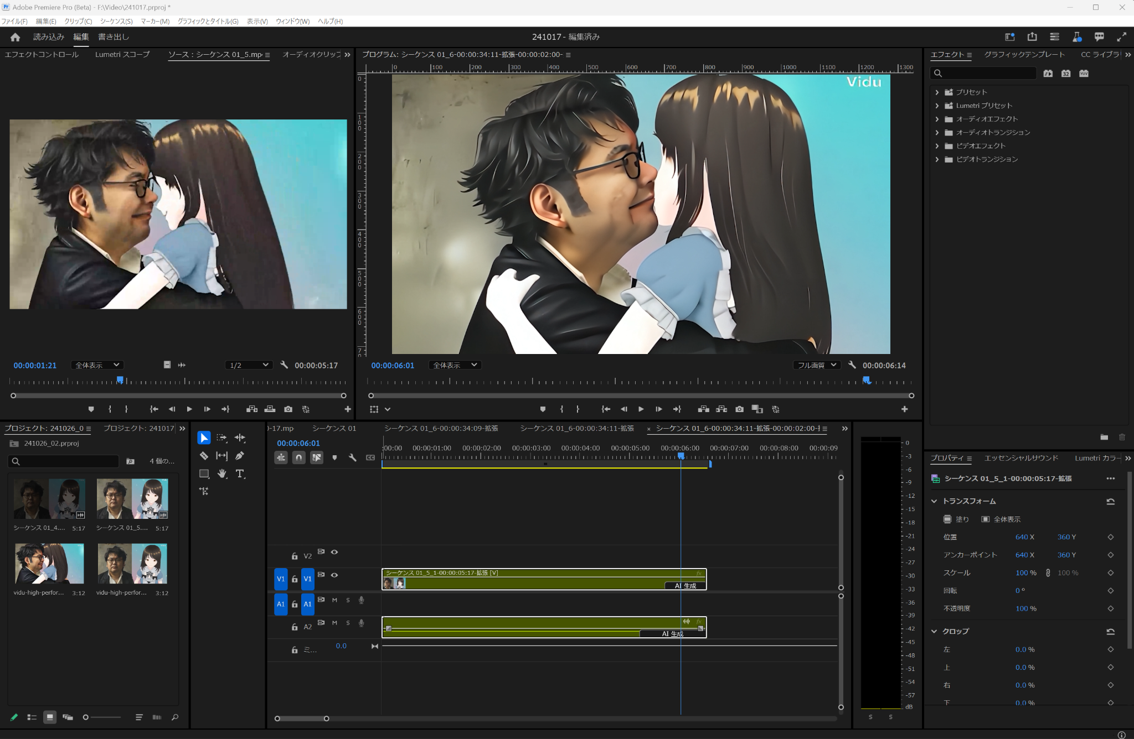
Task: Click Accelerated Effects filter icon
Action: click(x=1048, y=73)
